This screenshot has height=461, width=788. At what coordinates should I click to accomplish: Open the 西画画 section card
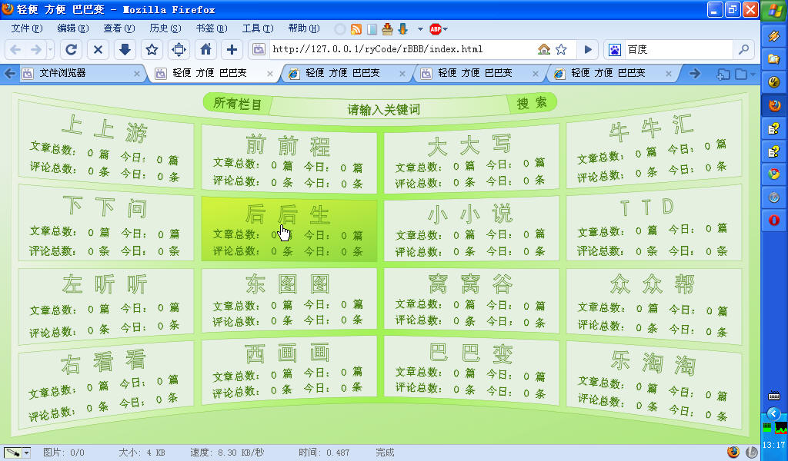click(289, 370)
